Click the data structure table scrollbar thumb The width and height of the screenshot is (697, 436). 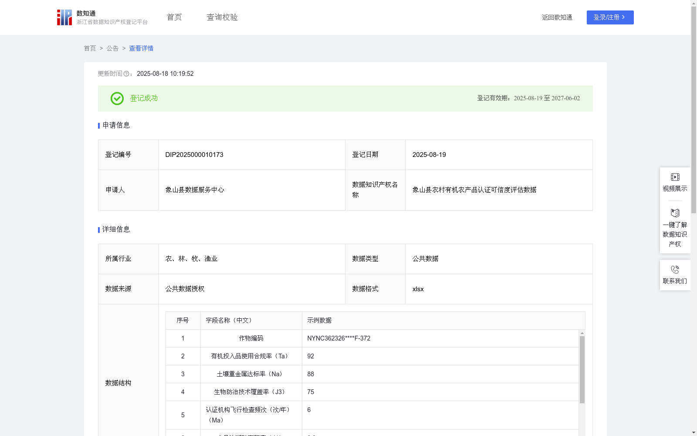click(582, 370)
